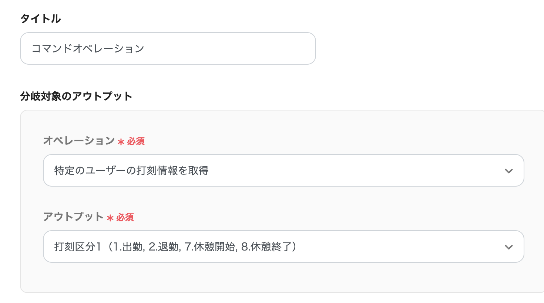Viewport: 544px width, 303px height.
Task: Click the オペレーション field label
Action: (79, 141)
